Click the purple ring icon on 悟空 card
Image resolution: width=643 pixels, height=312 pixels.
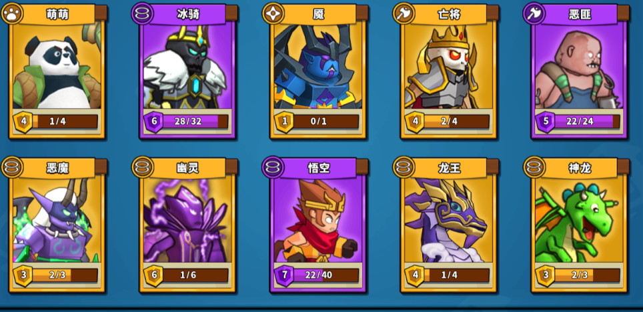pyautogui.click(x=273, y=167)
